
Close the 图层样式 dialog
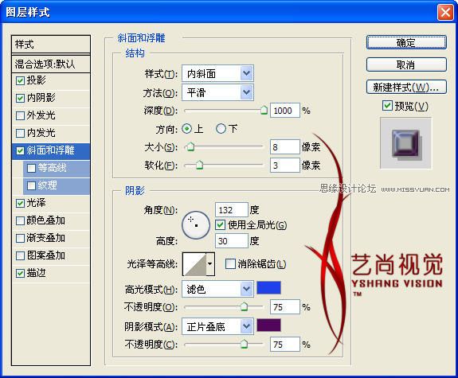[445, 13]
